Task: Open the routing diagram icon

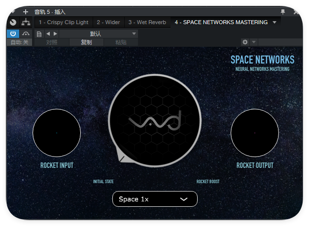Action: click(x=26, y=22)
